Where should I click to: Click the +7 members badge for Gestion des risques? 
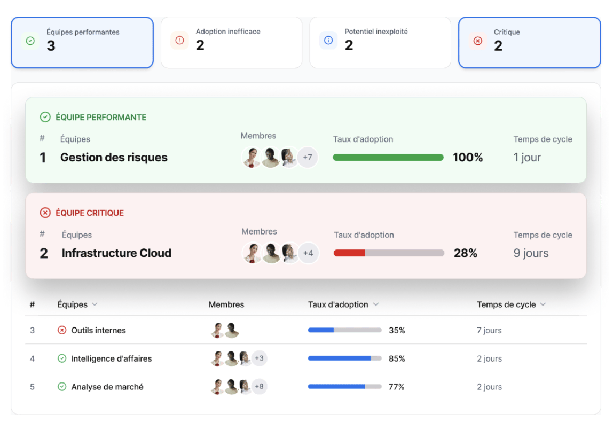pos(307,158)
